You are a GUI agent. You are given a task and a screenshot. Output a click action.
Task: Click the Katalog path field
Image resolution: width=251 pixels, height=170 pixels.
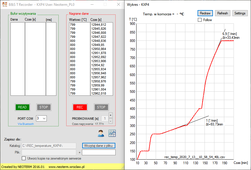coord(49,146)
